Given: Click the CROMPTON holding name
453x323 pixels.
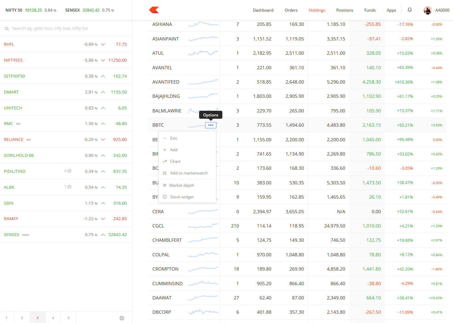Looking at the screenshot, I should point(166,269).
